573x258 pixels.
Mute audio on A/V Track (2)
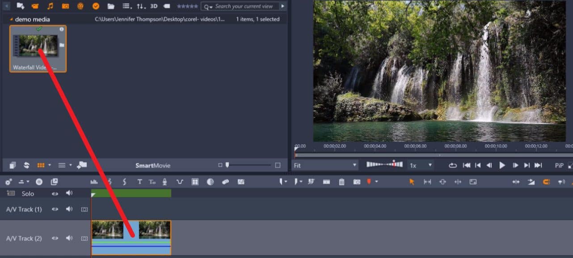coord(68,238)
